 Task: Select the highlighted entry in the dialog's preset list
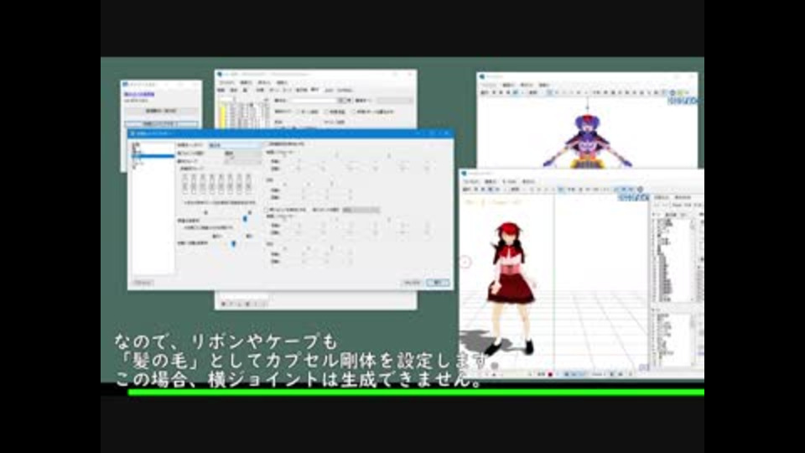[153, 156]
